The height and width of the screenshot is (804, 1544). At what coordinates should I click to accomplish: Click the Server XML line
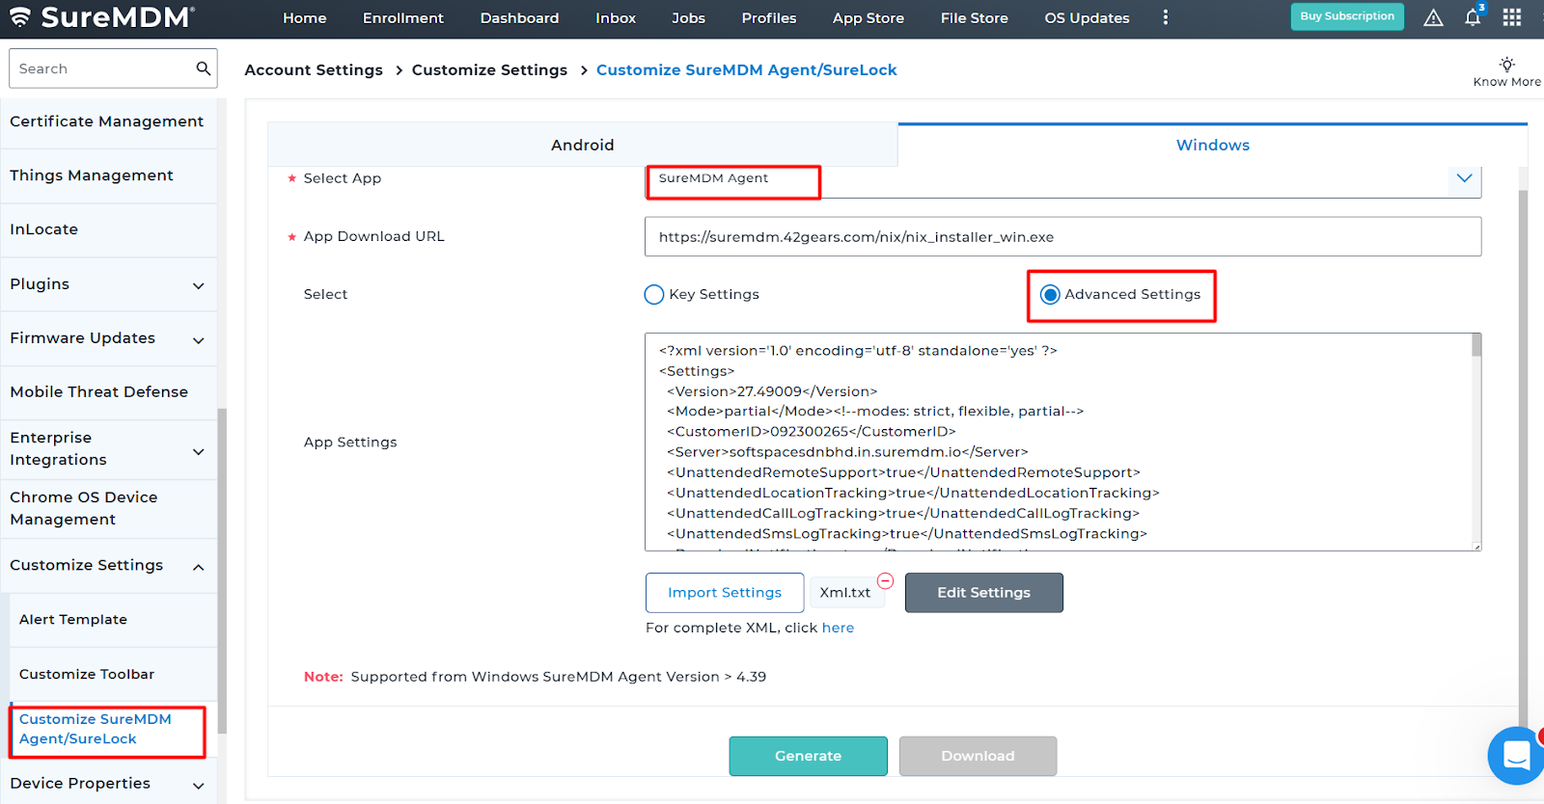click(847, 452)
